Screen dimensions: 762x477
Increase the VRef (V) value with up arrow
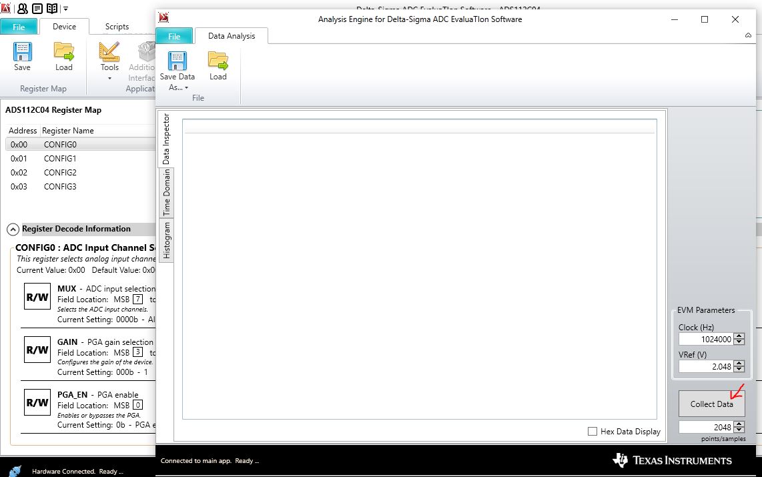(x=739, y=364)
